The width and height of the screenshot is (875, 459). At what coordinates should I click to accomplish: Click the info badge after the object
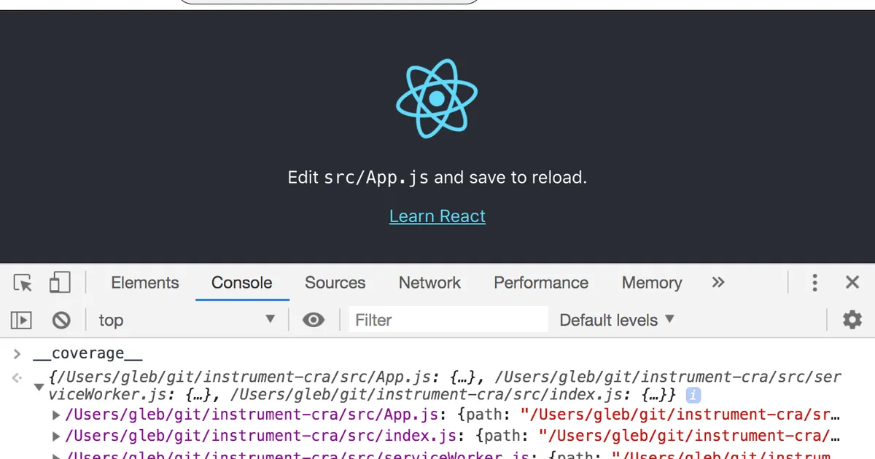693,395
